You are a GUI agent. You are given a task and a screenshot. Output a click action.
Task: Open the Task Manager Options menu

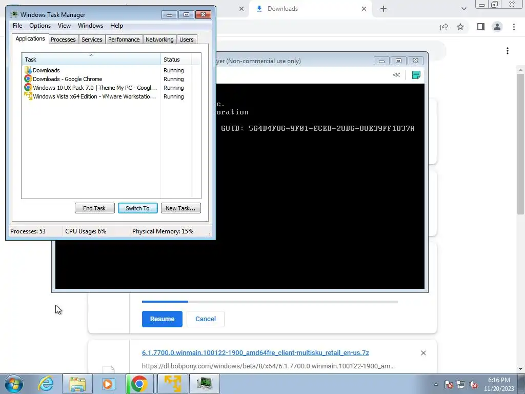tap(40, 26)
